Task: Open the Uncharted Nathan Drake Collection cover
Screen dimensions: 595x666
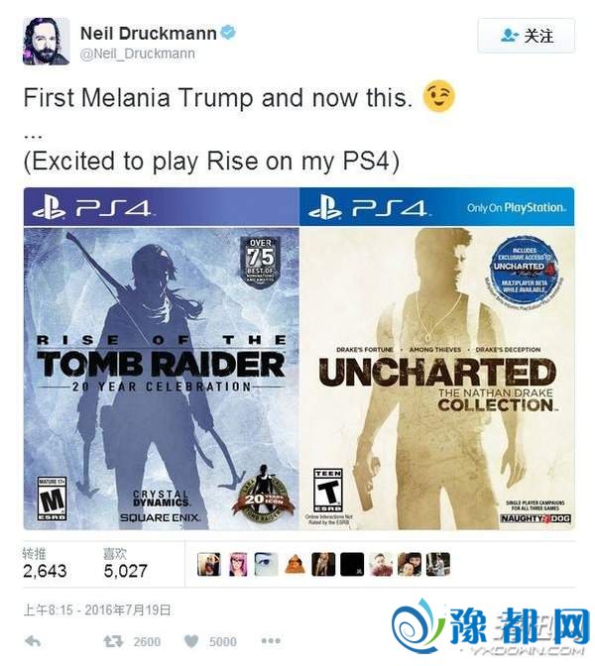Action: pyautogui.click(x=437, y=359)
